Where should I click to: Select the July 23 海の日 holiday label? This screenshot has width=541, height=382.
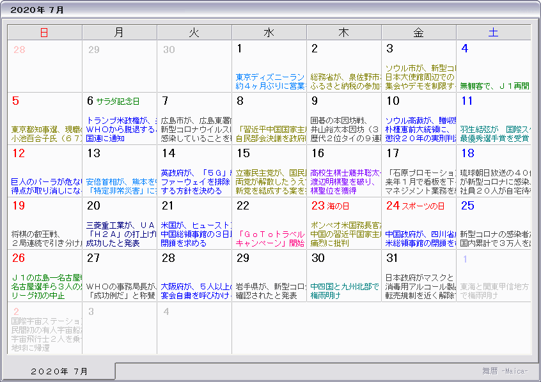coord(338,206)
